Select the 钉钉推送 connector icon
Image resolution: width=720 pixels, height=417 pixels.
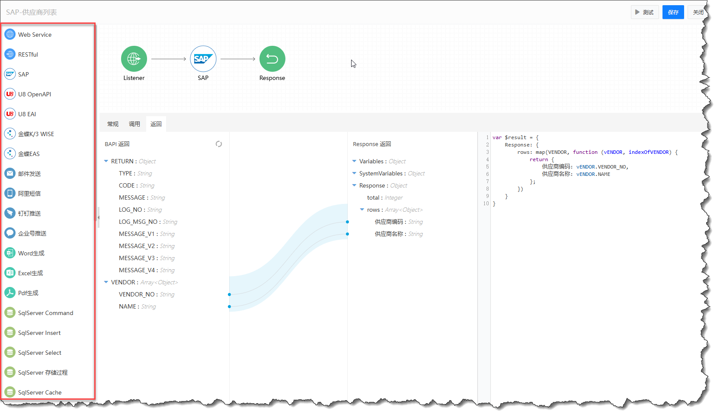point(10,213)
